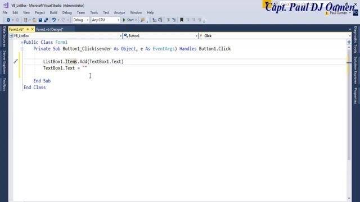Click the PO account avatar

355,13
